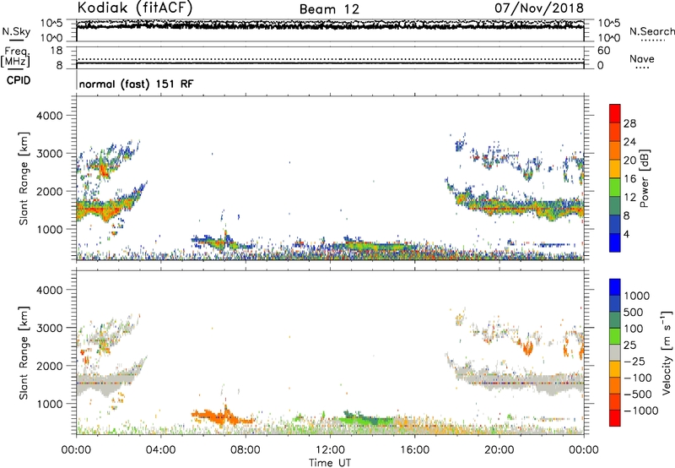Click the 4 tick on Power colorbar
This screenshot has height=468, width=675.
627,234
